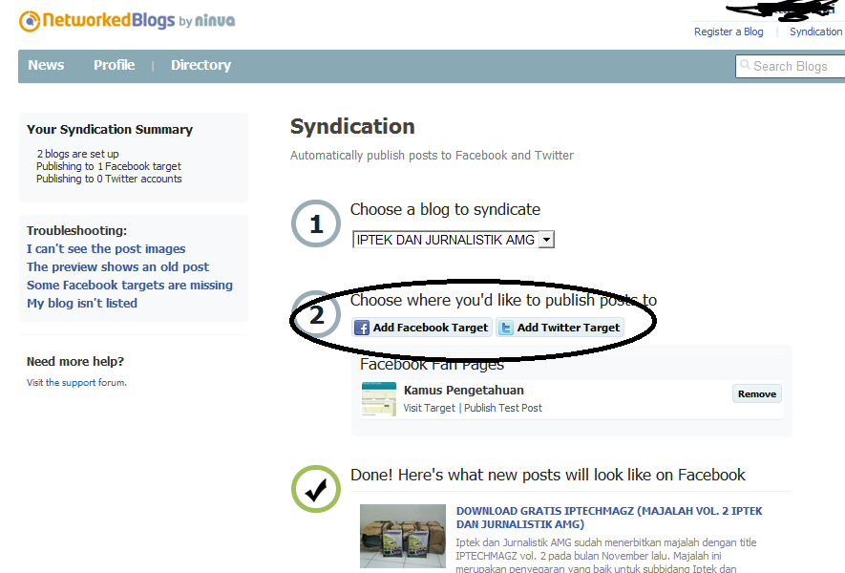Image resolution: width=845 pixels, height=573 pixels.
Task: Remove the Kamus Pengetahuan target
Action: point(756,394)
